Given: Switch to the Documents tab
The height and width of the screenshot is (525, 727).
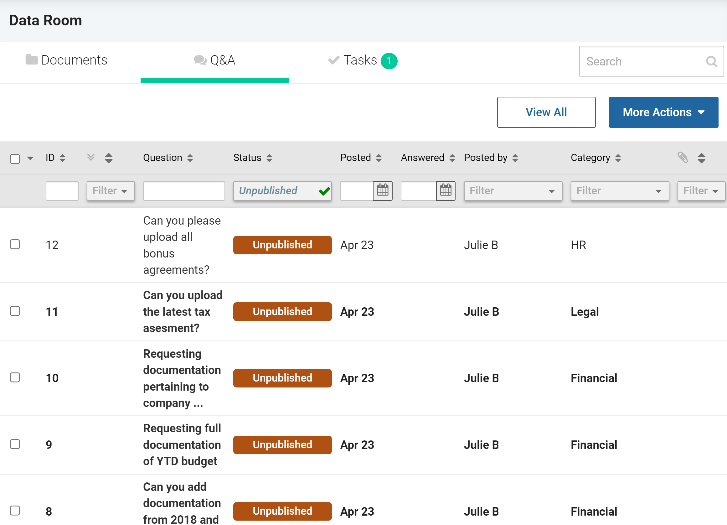Looking at the screenshot, I should [66, 60].
